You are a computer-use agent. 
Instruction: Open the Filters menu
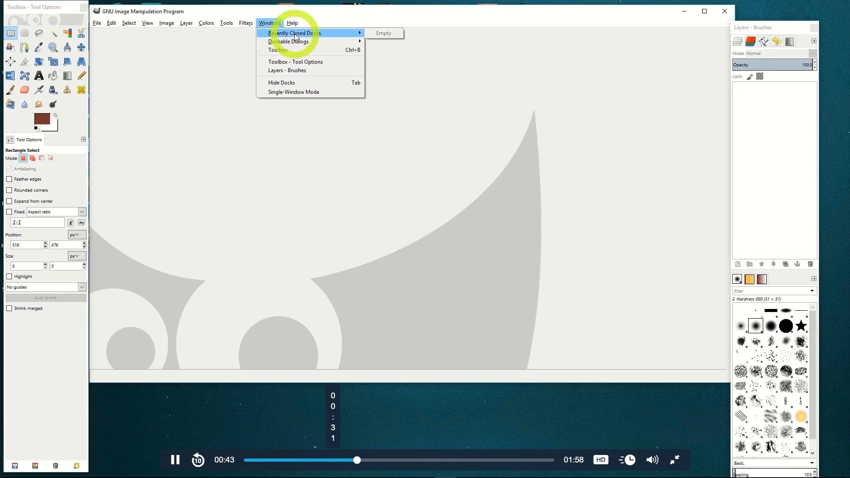coord(246,23)
